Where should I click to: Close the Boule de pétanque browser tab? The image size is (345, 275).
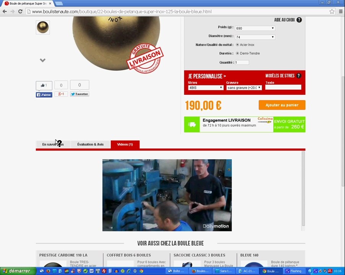[50, 3]
